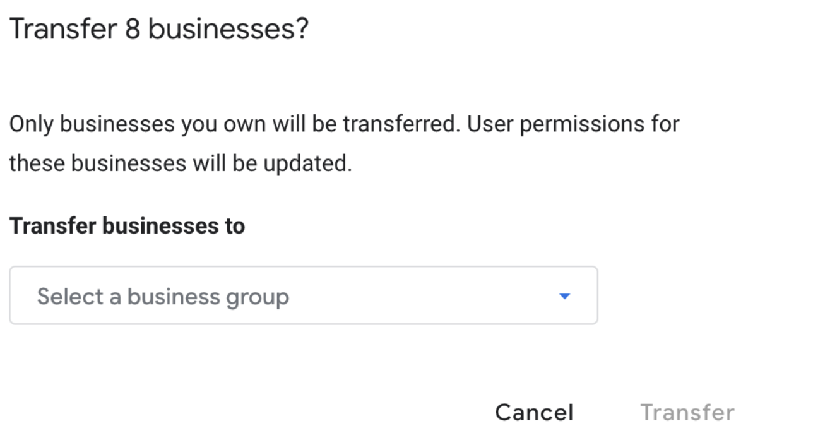The height and width of the screenshot is (438, 813).
Task: Click the Transfer action at the dialog bottom
Action: click(x=687, y=413)
